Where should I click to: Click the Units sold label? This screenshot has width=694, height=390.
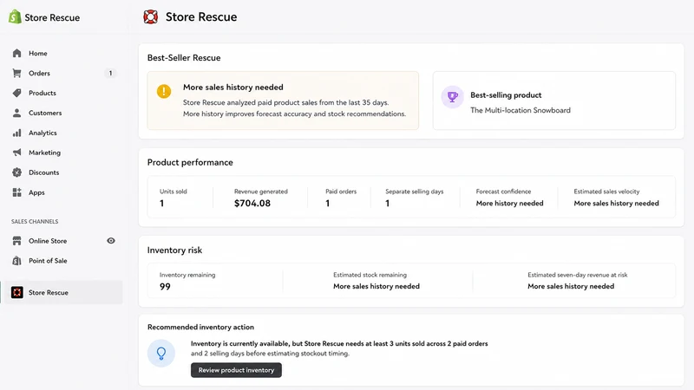(x=173, y=192)
